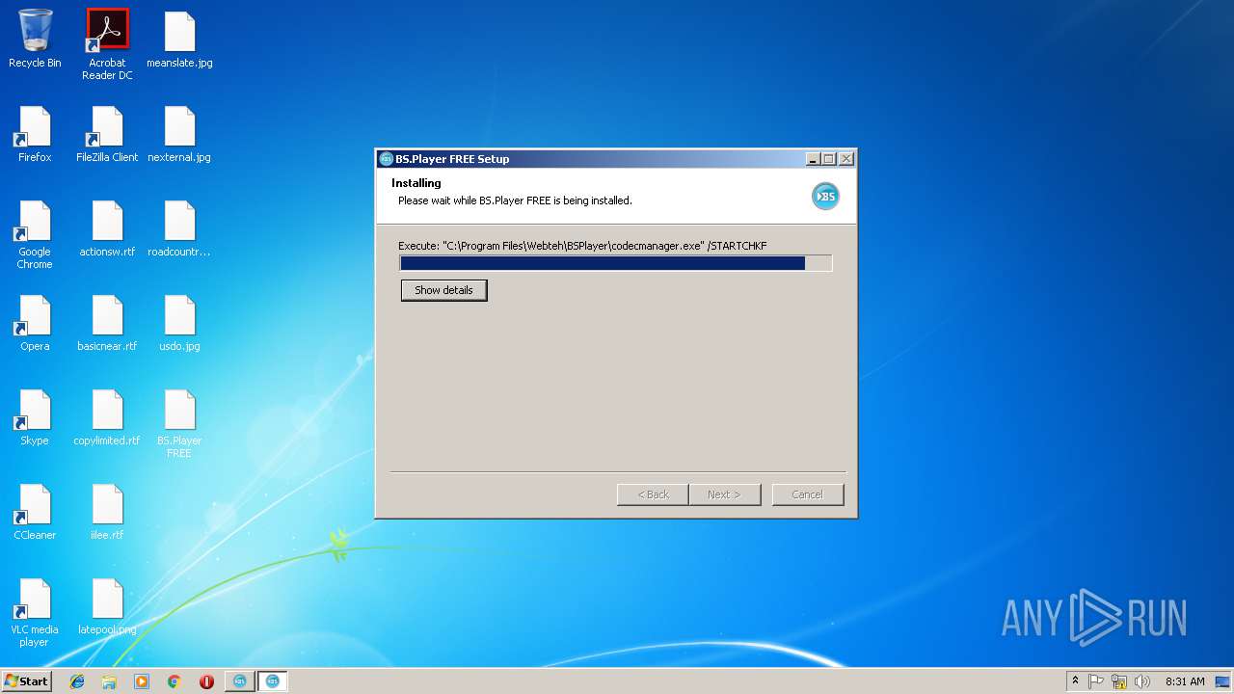The image size is (1234, 694).
Task: Select the roadcountr... file icon
Action: [x=179, y=228]
